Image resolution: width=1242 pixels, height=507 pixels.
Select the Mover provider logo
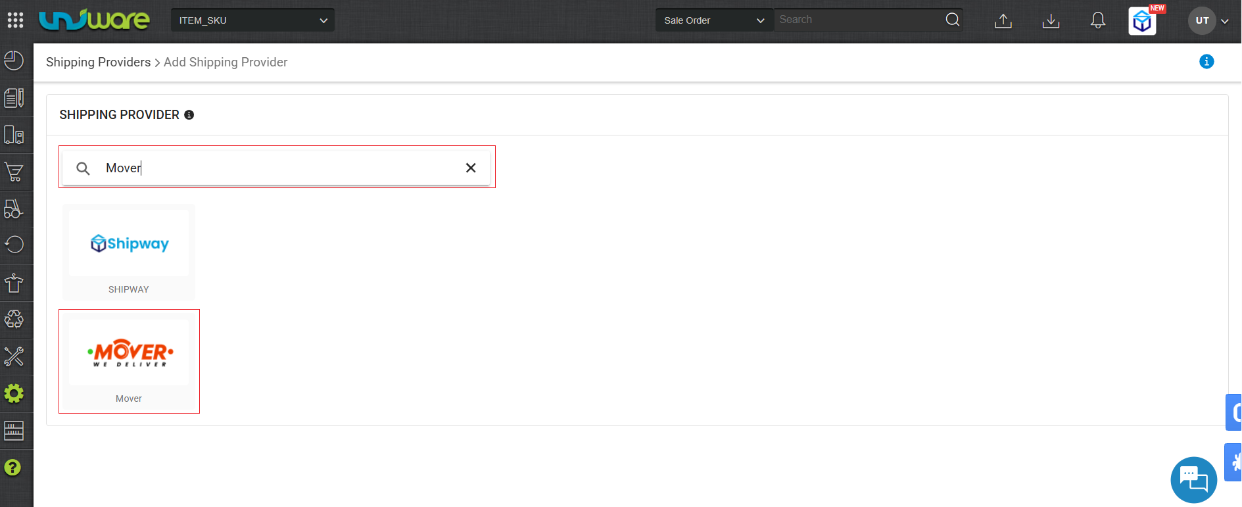point(129,353)
